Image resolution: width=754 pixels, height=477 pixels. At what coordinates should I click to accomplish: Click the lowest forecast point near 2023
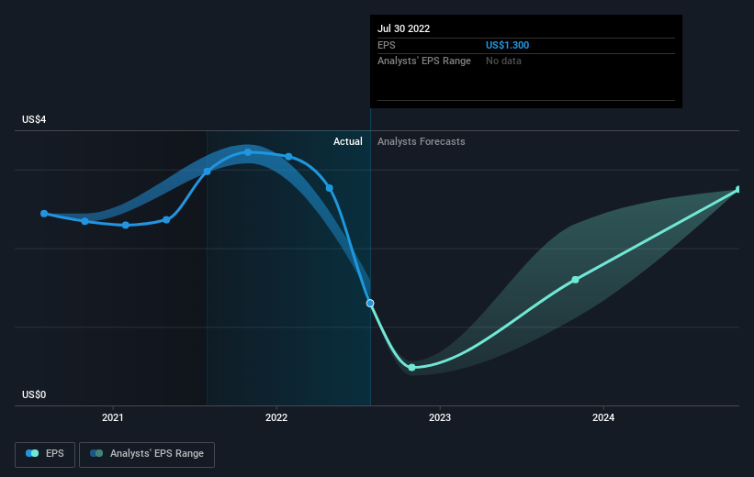click(x=411, y=368)
